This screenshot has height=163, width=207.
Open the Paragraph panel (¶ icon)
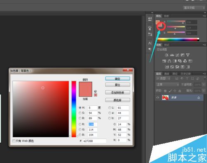(150, 49)
